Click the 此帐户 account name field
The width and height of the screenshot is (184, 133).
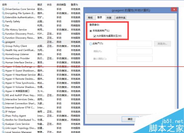(134, 44)
